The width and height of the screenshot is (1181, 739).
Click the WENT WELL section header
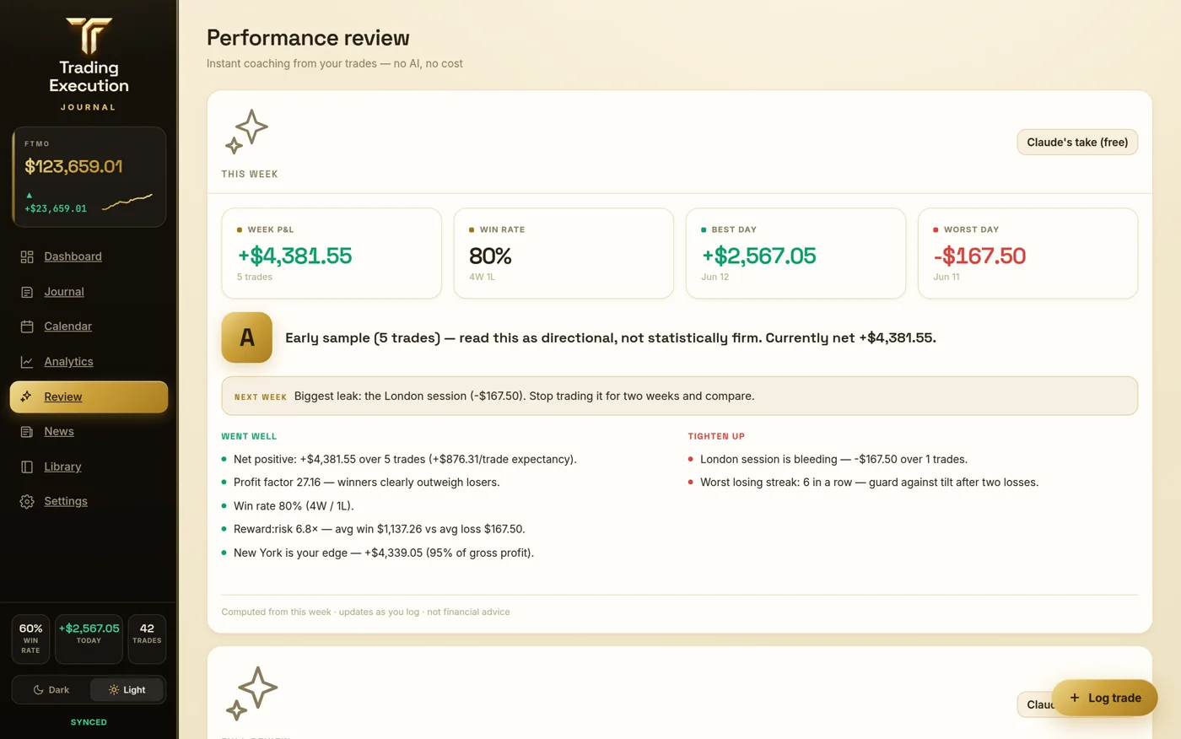(249, 436)
